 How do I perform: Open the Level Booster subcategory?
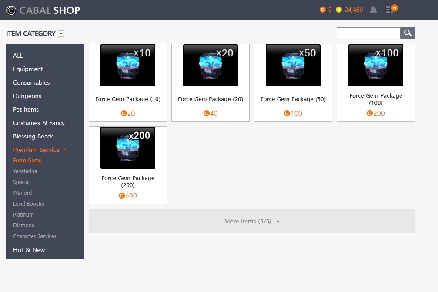coord(29,203)
